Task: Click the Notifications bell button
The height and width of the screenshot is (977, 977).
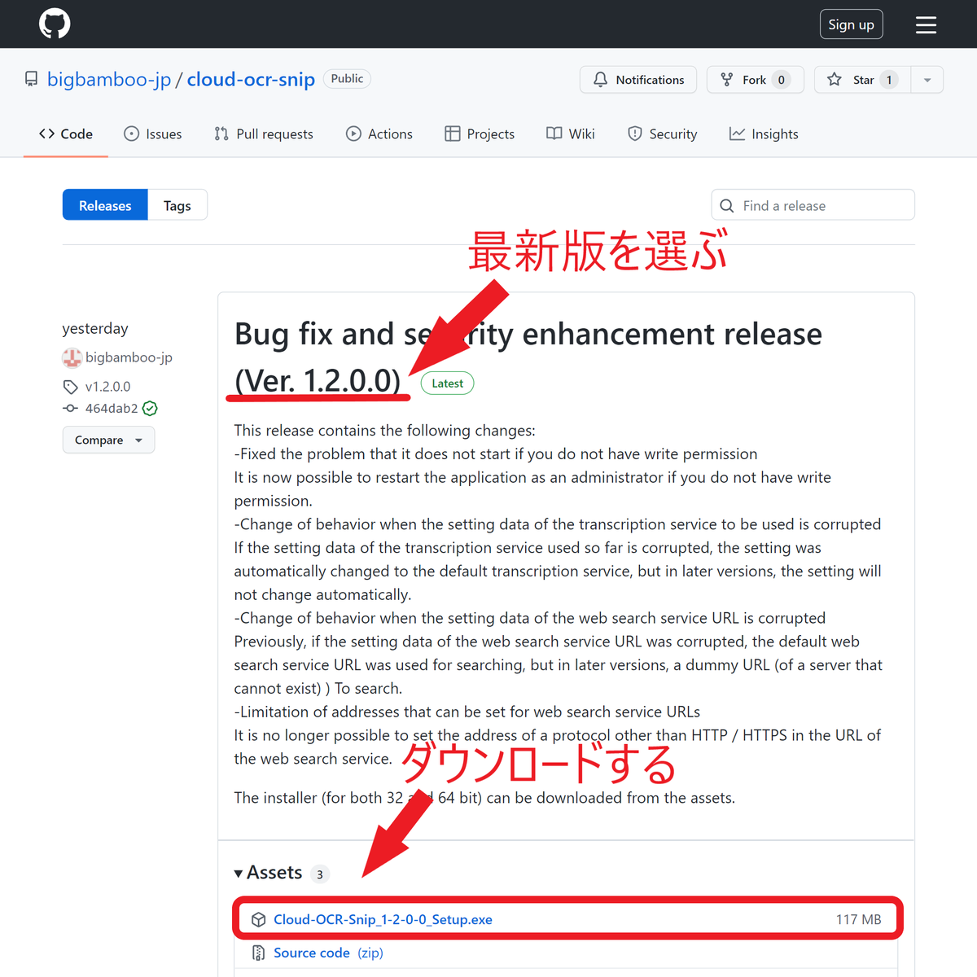Action: pos(638,80)
